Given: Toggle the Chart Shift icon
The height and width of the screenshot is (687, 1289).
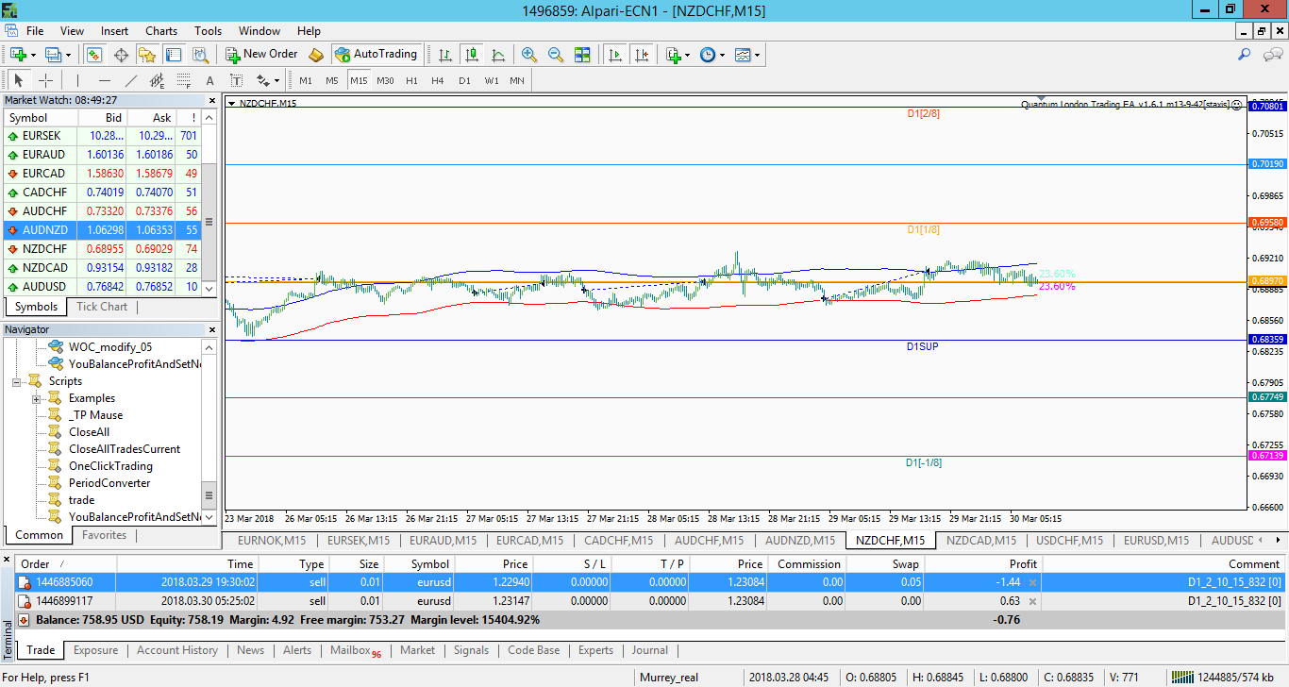Looking at the screenshot, I should [642, 55].
